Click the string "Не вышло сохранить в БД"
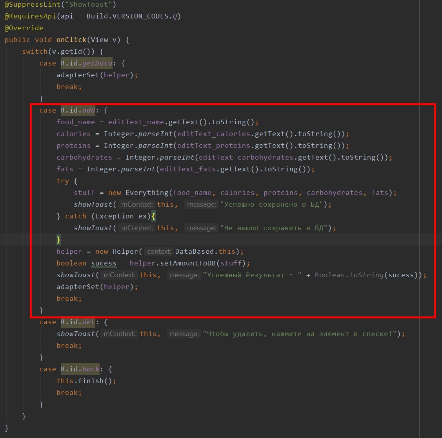The width and height of the screenshot is (442, 438). pyautogui.click(x=274, y=228)
